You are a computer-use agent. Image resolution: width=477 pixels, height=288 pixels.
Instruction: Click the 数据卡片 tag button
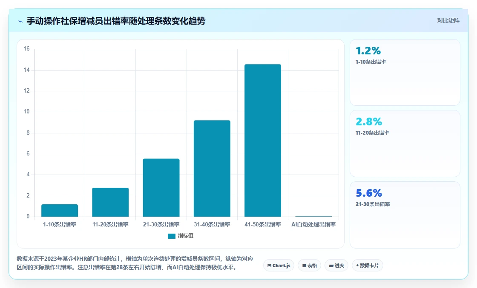pyautogui.click(x=367, y=265)
